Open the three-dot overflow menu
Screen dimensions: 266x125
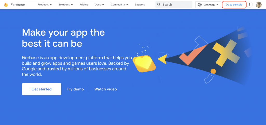(x=250, y=5)
